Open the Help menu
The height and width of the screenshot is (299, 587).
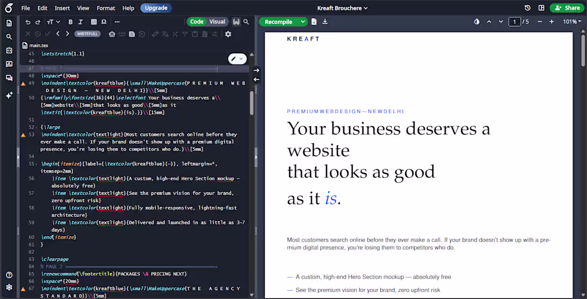point(129,8)
